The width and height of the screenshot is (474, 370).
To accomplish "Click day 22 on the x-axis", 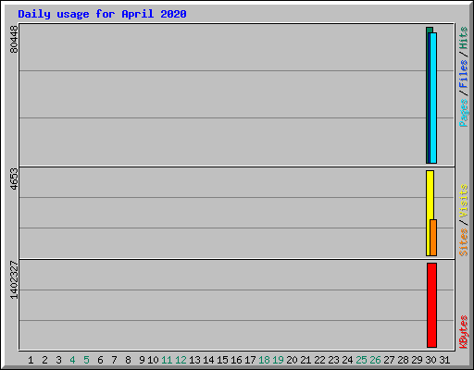I will 319,360.
